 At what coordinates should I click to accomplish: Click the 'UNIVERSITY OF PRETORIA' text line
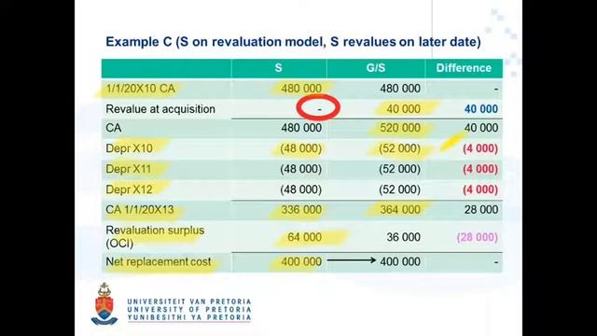point(189,310)
